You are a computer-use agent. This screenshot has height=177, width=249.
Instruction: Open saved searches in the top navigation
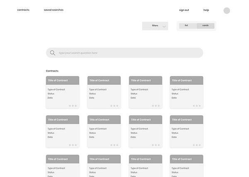click(x=54, y=10)
